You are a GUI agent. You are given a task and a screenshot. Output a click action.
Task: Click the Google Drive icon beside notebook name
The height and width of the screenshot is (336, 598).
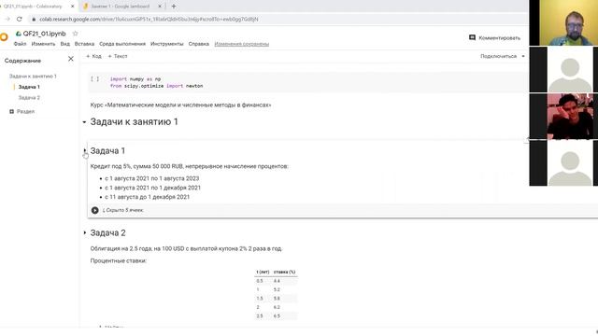(18, 34)
